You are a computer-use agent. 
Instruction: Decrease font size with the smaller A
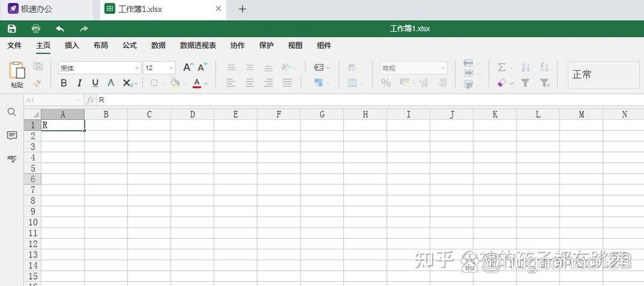pyautogui.click(x=202, y=68)
